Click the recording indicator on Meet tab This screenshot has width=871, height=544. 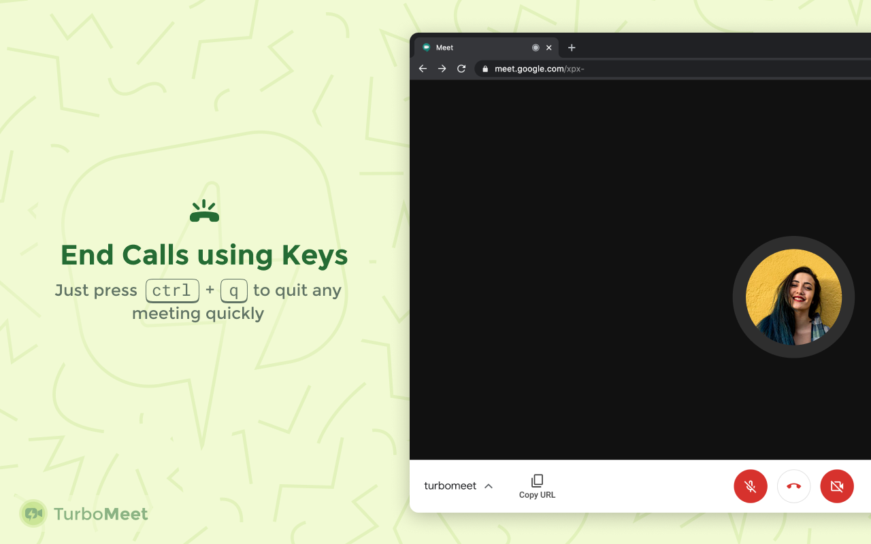click(536, 48)
